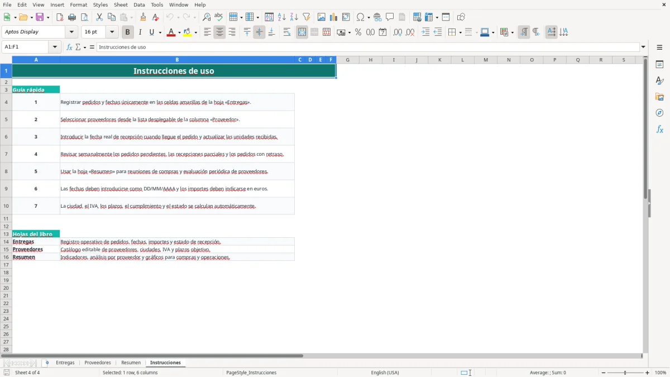This screenshot has width=670, height=377.
Task: Toggle Center Horizontally alignment
Action: [x=219, y=32]
